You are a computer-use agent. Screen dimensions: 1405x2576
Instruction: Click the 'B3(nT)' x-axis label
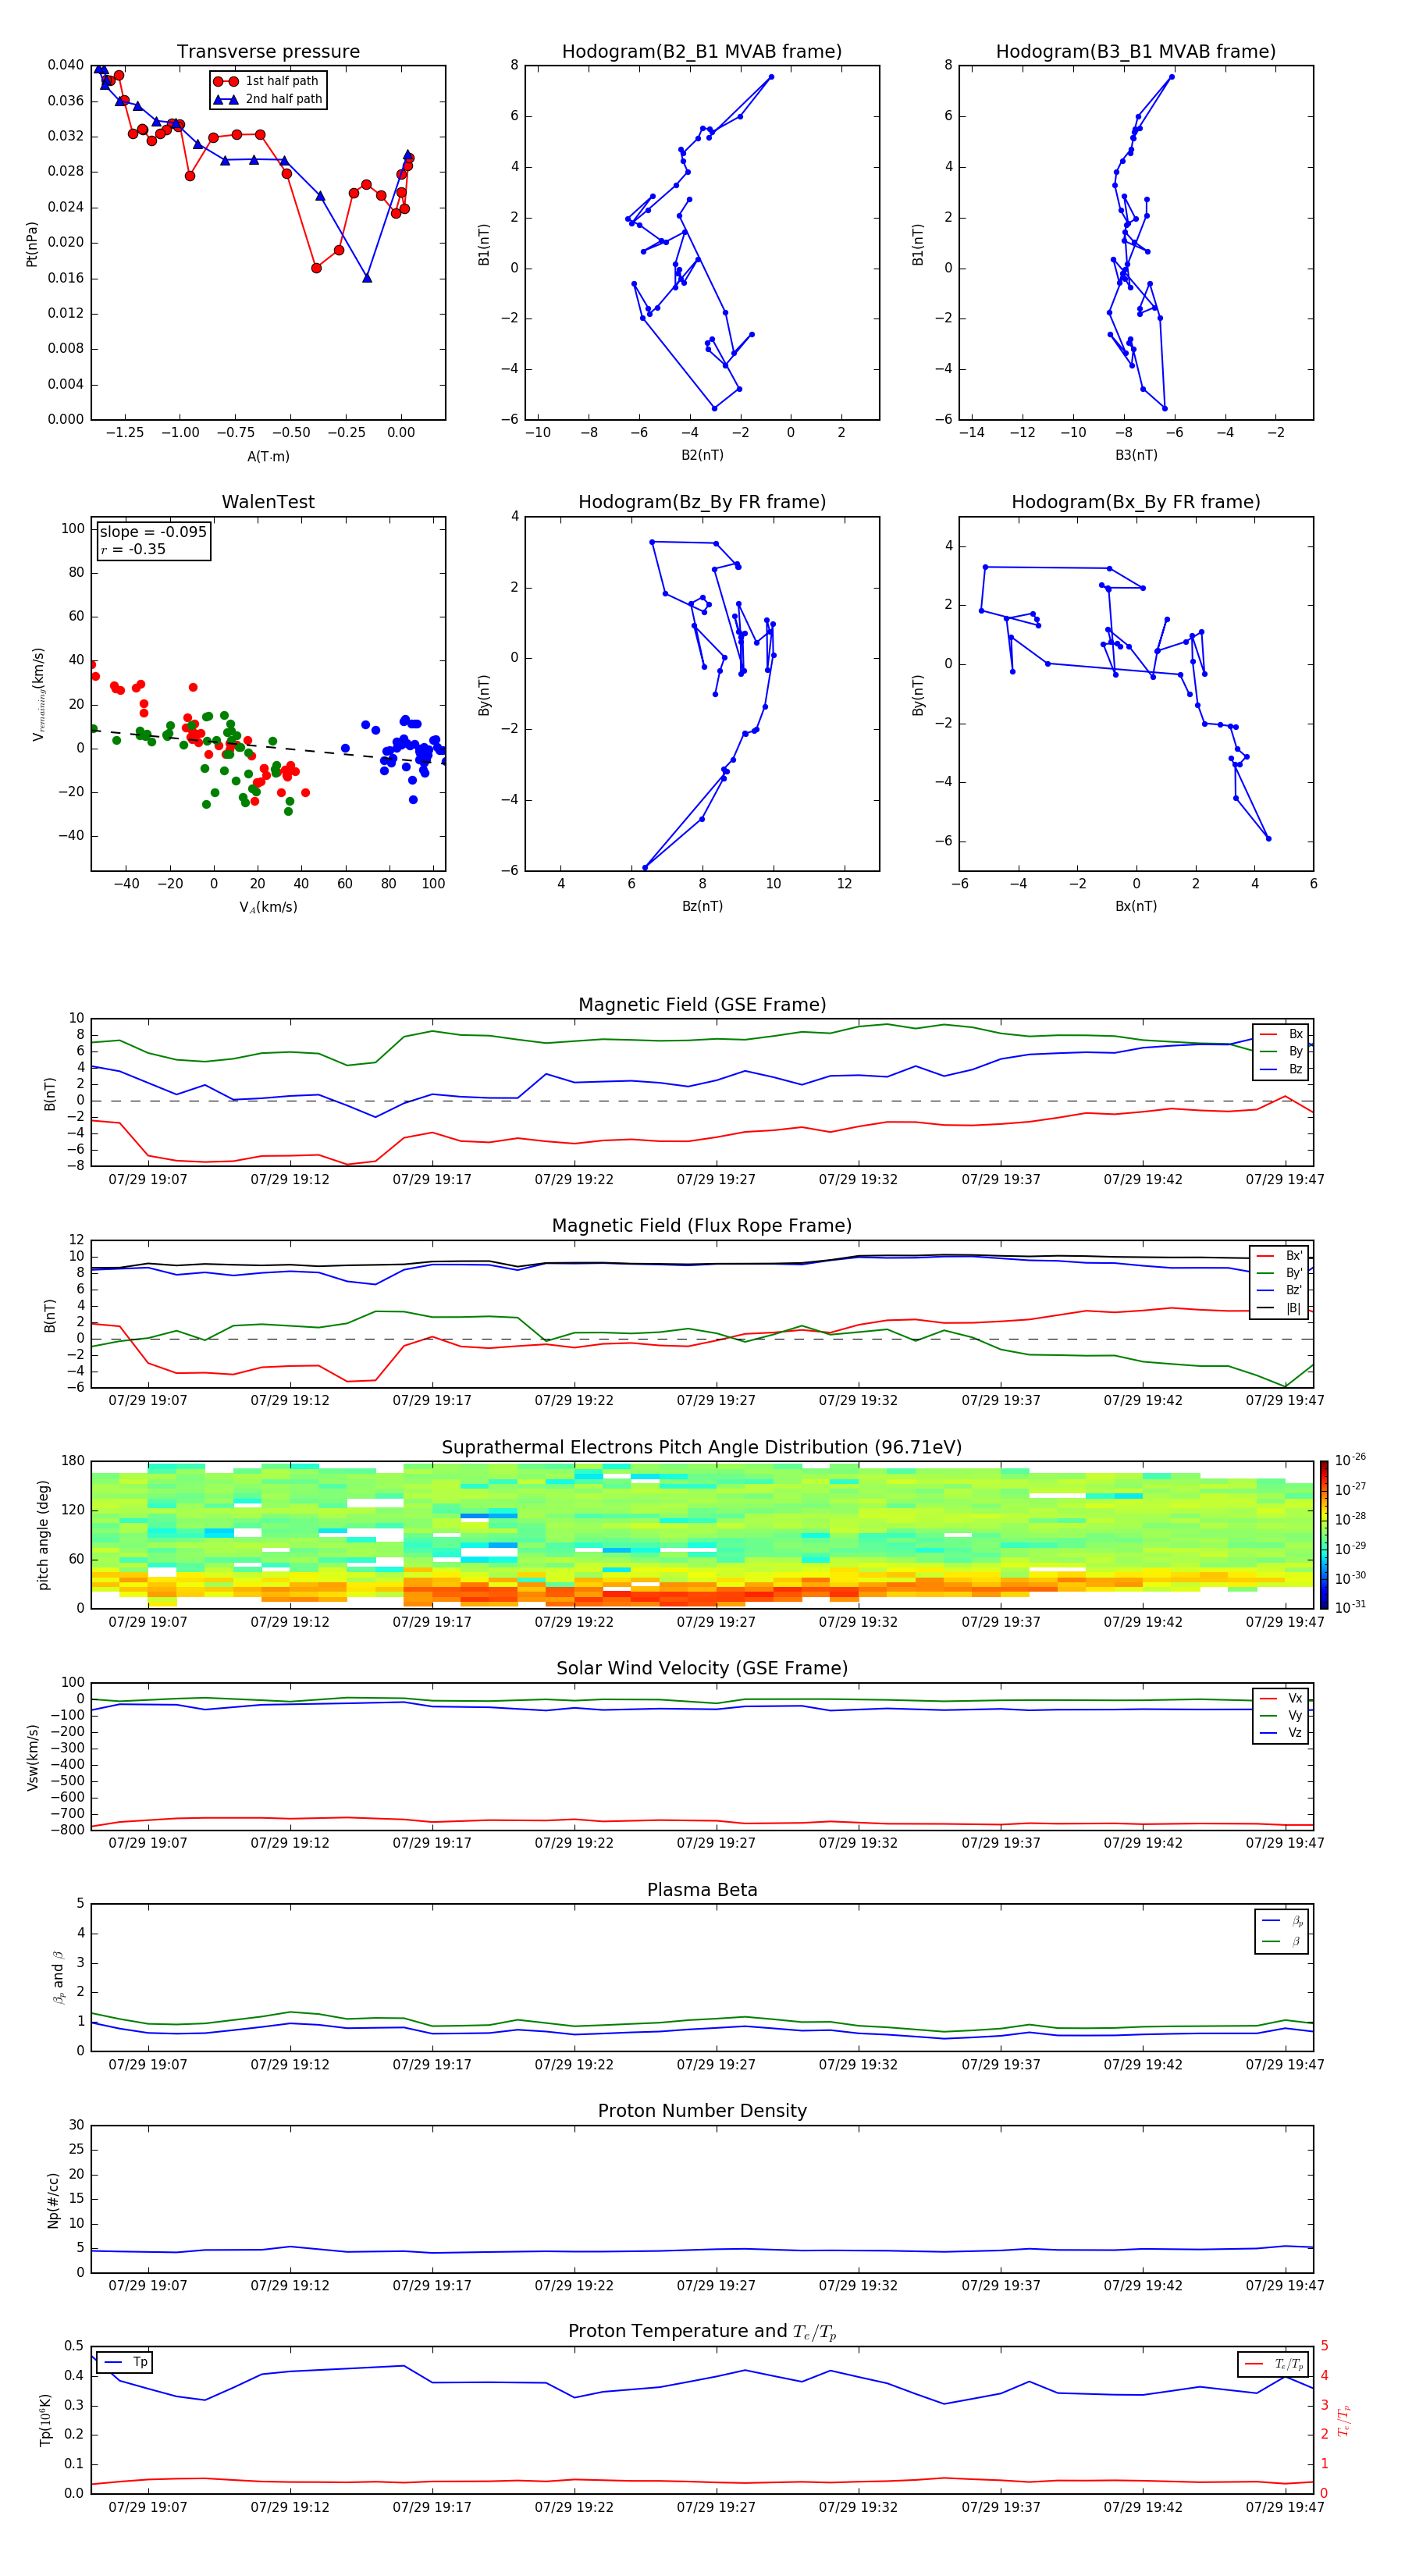(1136, 455)
